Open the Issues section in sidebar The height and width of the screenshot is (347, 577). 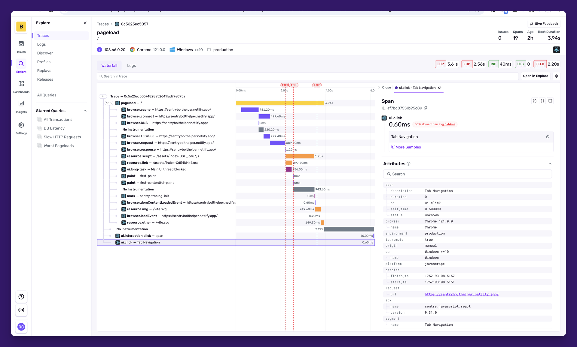21,47
